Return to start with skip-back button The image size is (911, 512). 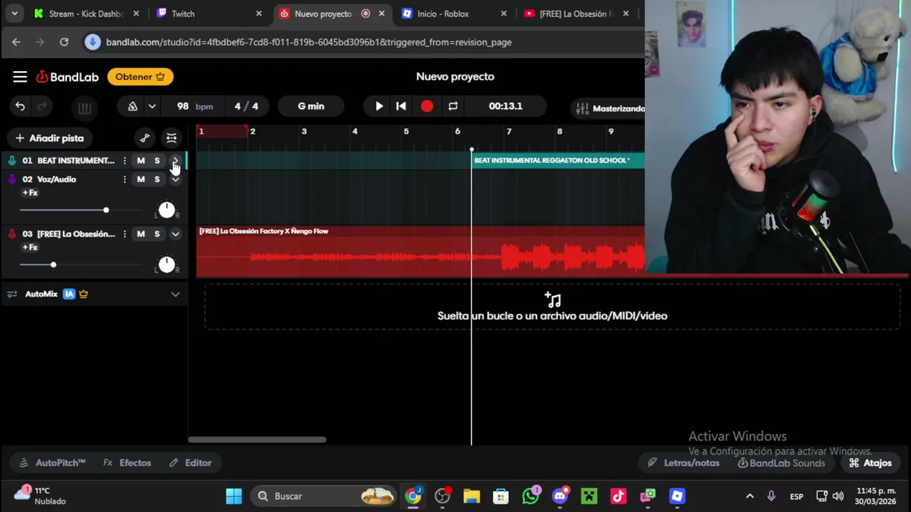401,107
